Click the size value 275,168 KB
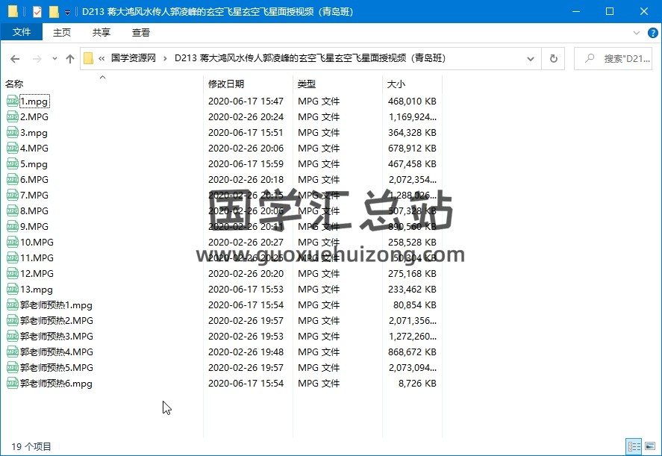Image resolution: width=662 pixels, height=456 pixels. 412,274
